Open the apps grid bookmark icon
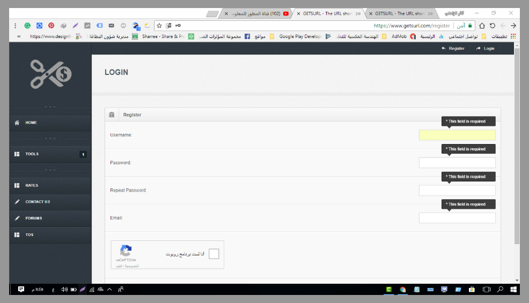This screenshot has width=529, height=303. click(513, 36)
